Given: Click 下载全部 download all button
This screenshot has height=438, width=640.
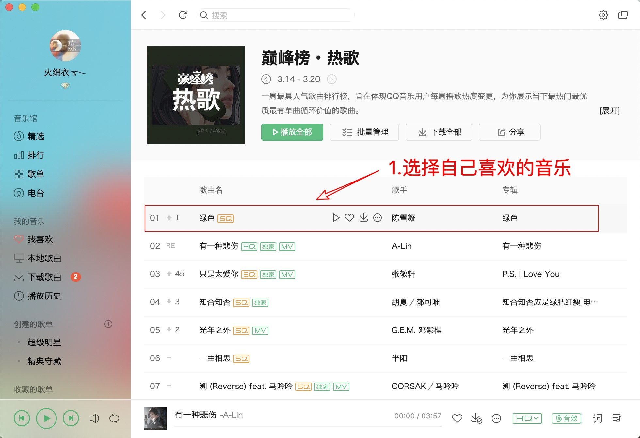Looking at the screenshot, I should click(x=439, y=132).
